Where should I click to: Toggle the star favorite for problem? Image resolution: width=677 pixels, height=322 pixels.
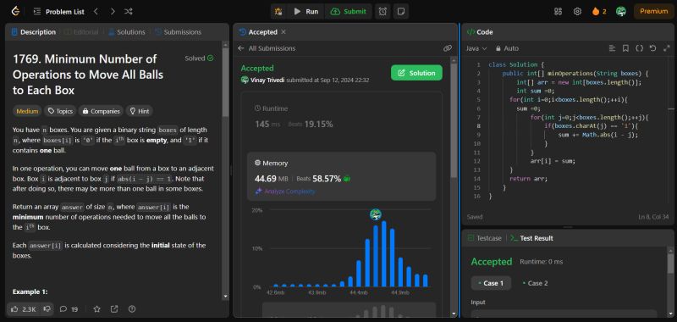point(97,309)
